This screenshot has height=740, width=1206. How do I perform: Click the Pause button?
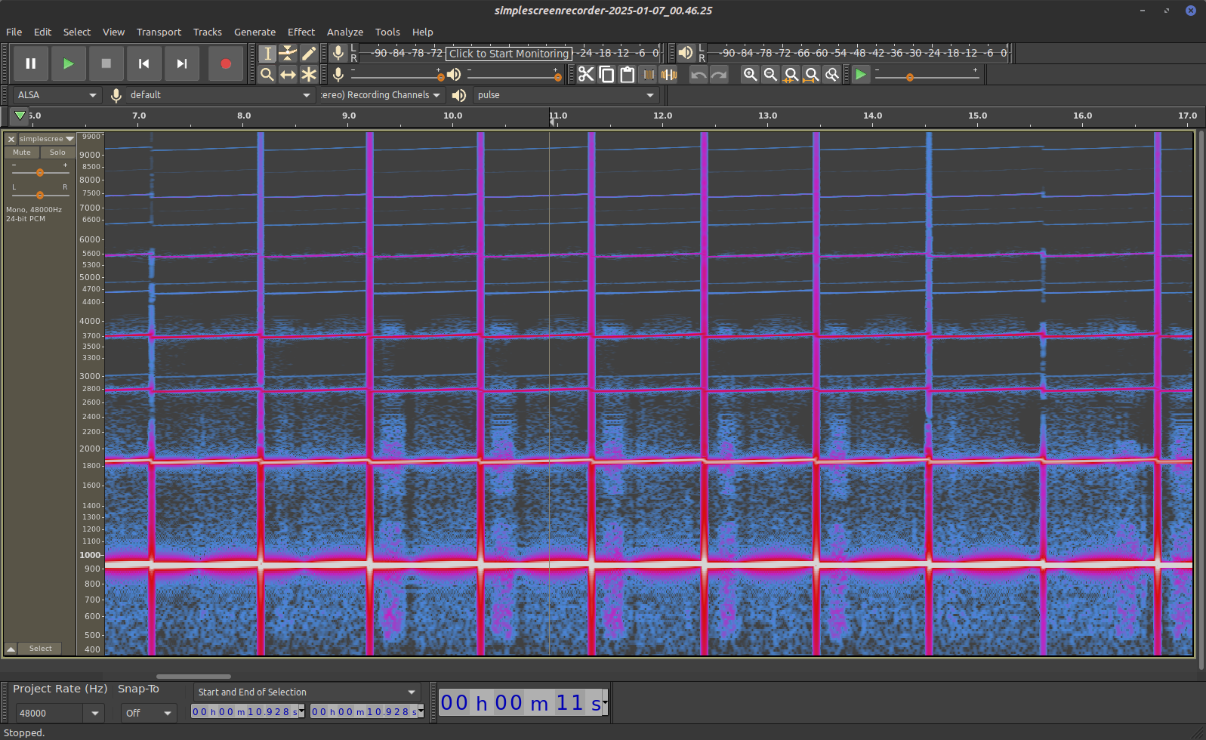click(31, 63)
